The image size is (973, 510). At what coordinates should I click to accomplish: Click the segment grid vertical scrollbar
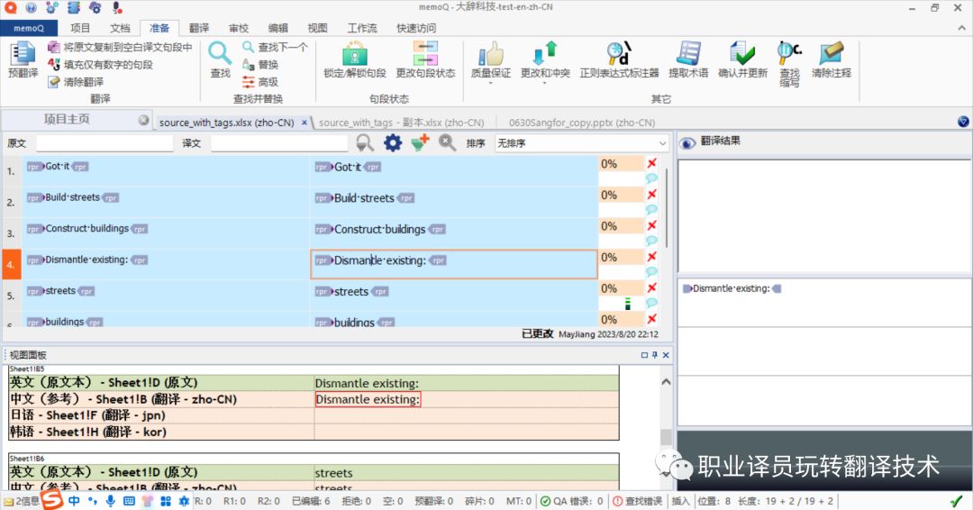pyautogui.click(x=667, y=208)
